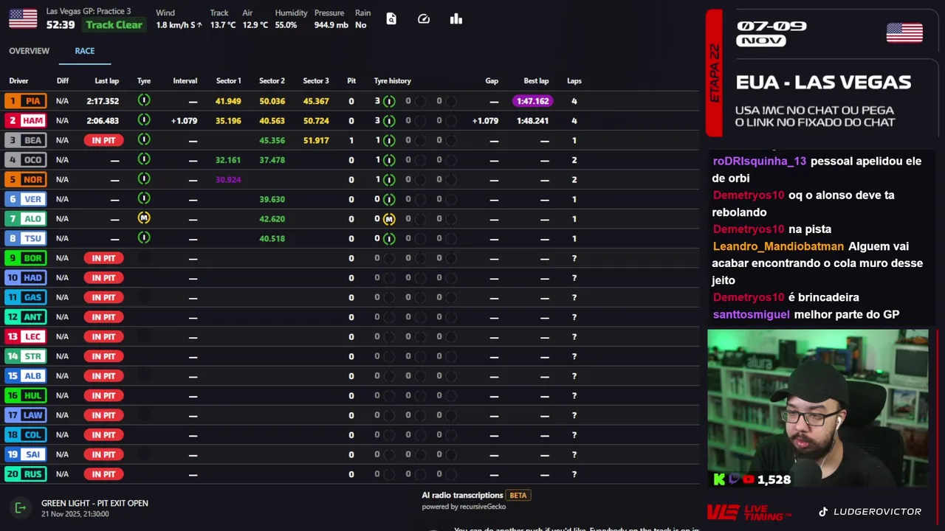Click VER's tyre history intermediate icon
The height and width of the screenshot is (531, 945).
[x=389, y=199]
